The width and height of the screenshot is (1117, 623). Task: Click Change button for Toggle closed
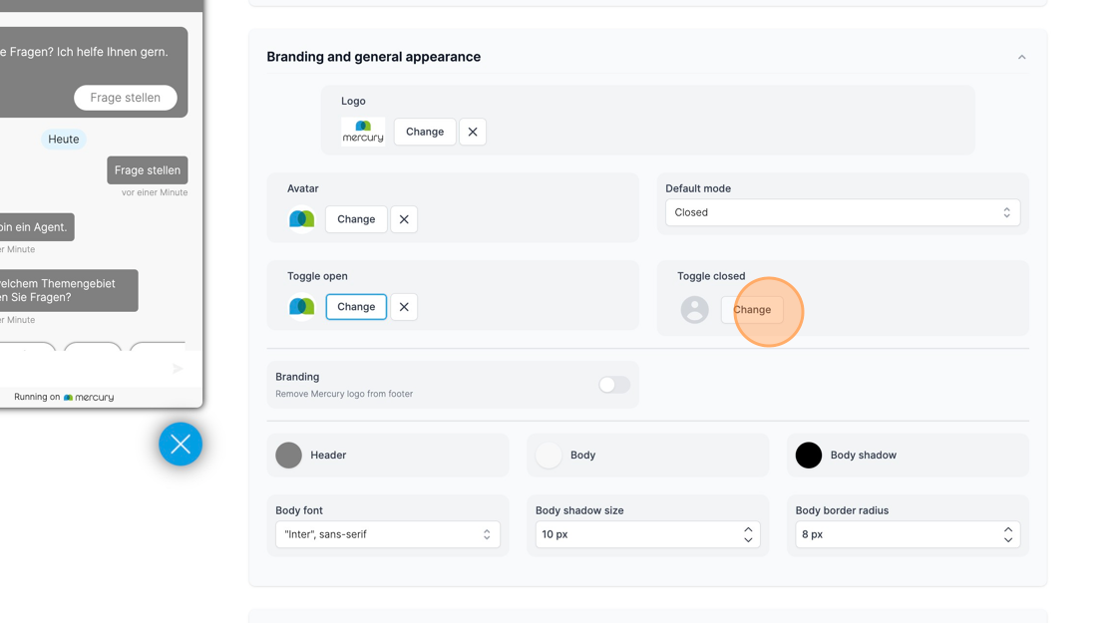tap(752, 310)
